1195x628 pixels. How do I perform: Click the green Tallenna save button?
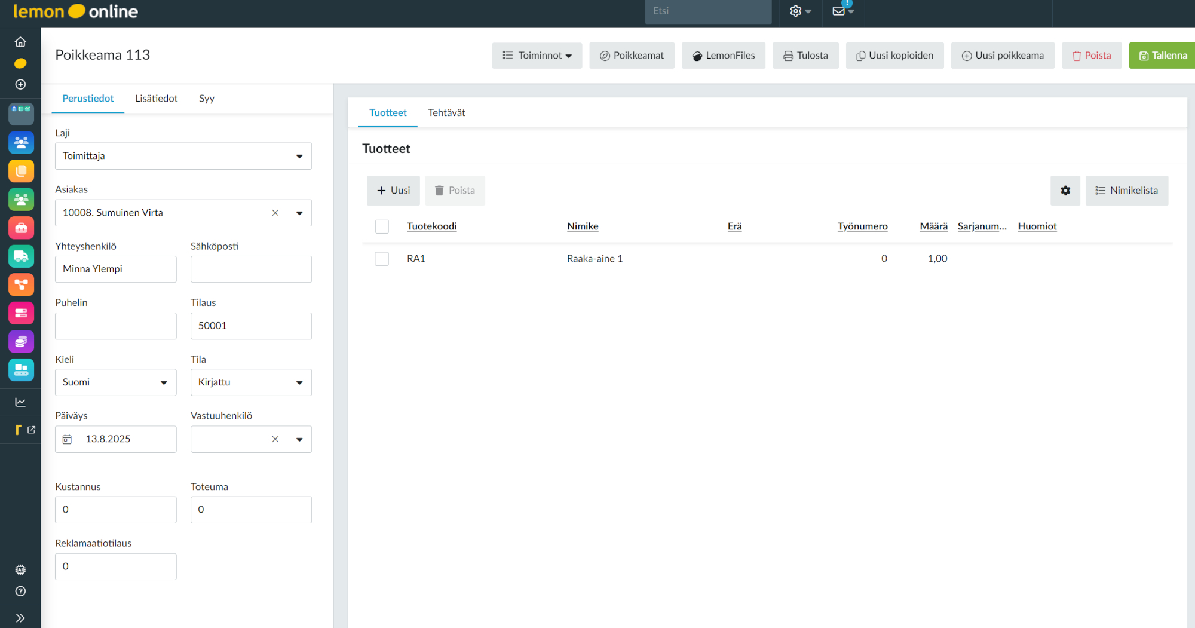pos(1162,56)
